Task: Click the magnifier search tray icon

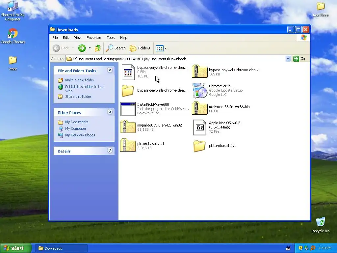Action: tap(313, 248)
